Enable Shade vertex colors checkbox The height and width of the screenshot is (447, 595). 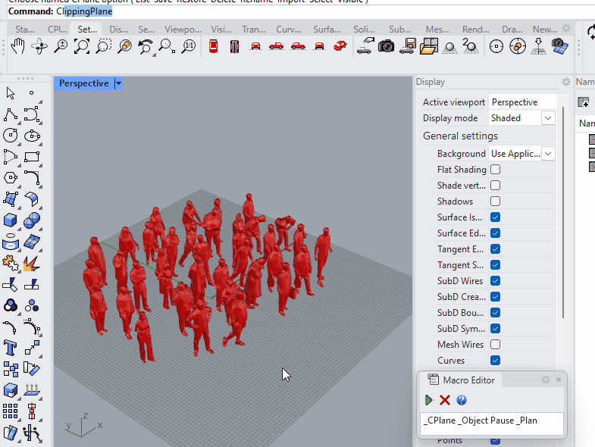point(495,185)
